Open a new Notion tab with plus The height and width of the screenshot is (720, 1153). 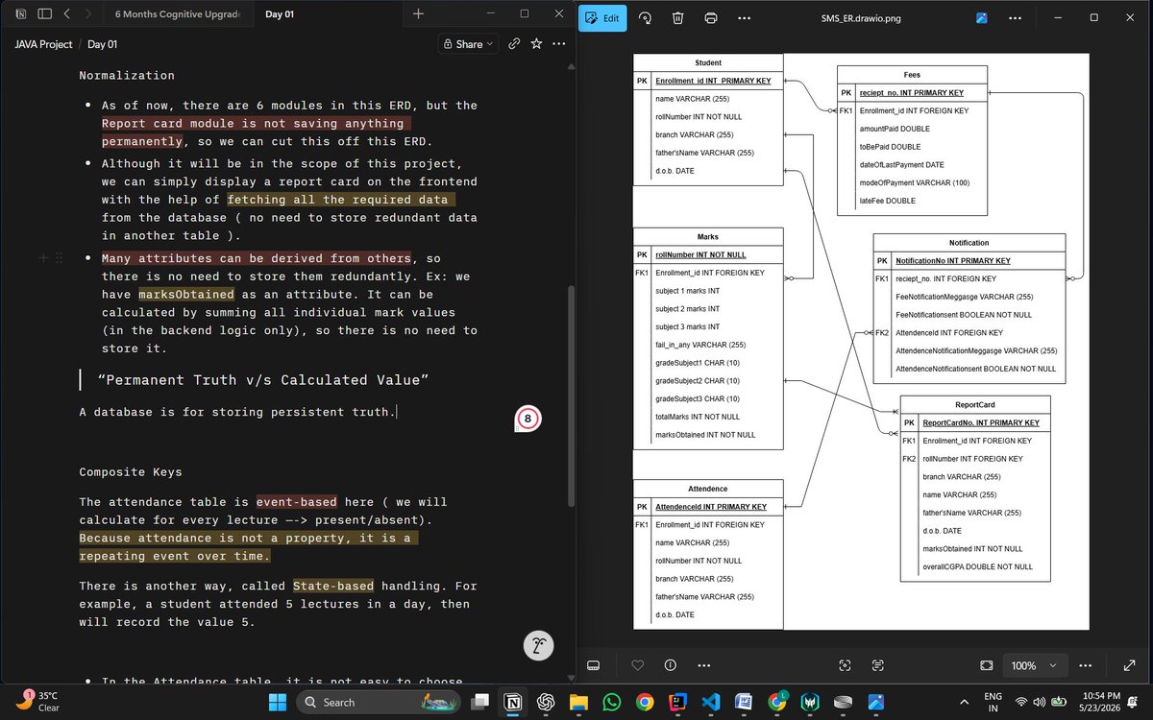tap(417, 14)
